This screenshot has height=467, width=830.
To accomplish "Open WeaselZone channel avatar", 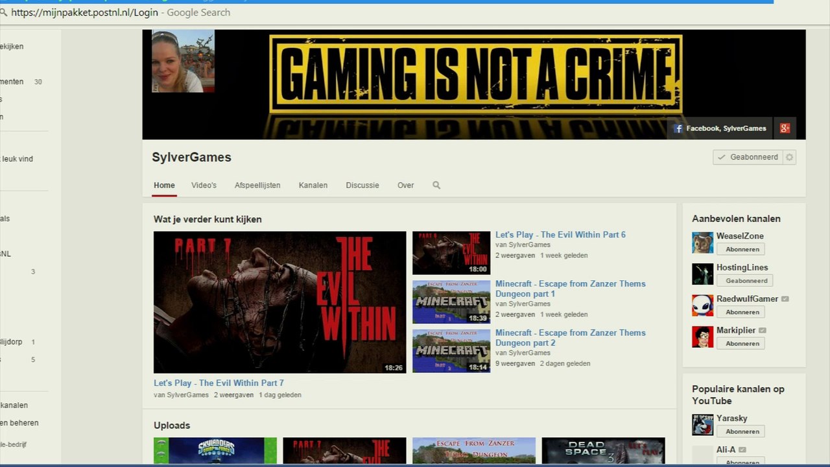I will [702, 243].
